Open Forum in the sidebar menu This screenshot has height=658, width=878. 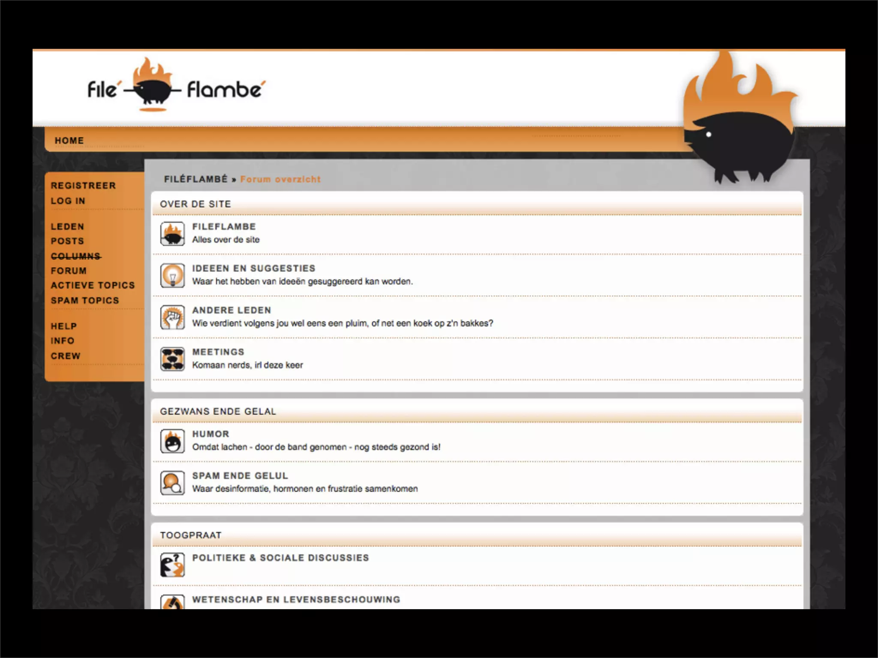pos(69,271)
